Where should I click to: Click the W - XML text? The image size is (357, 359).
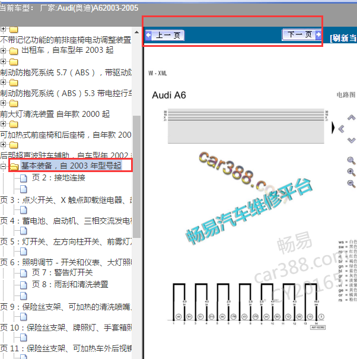(157, 73)
